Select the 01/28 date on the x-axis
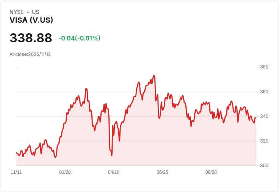Viewport: 279px width, 192px height. [x=65, y=172]
